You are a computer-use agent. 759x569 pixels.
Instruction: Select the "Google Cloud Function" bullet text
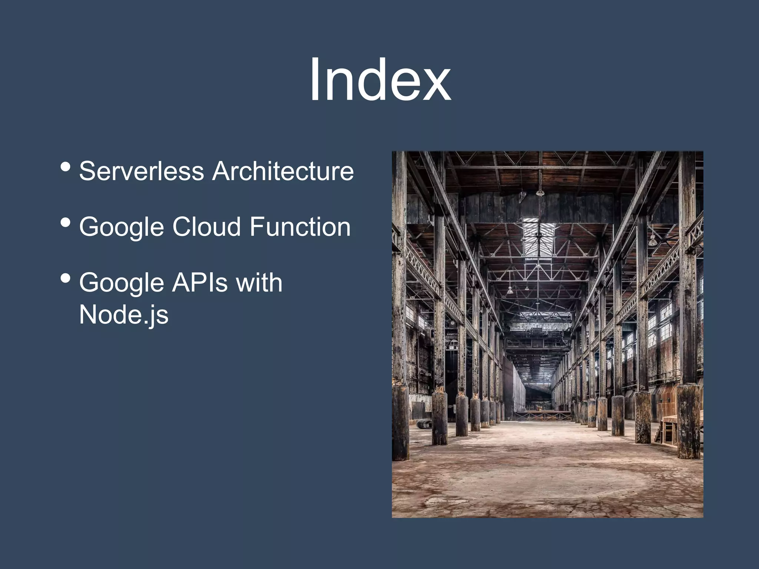click(x=215, y=227)
